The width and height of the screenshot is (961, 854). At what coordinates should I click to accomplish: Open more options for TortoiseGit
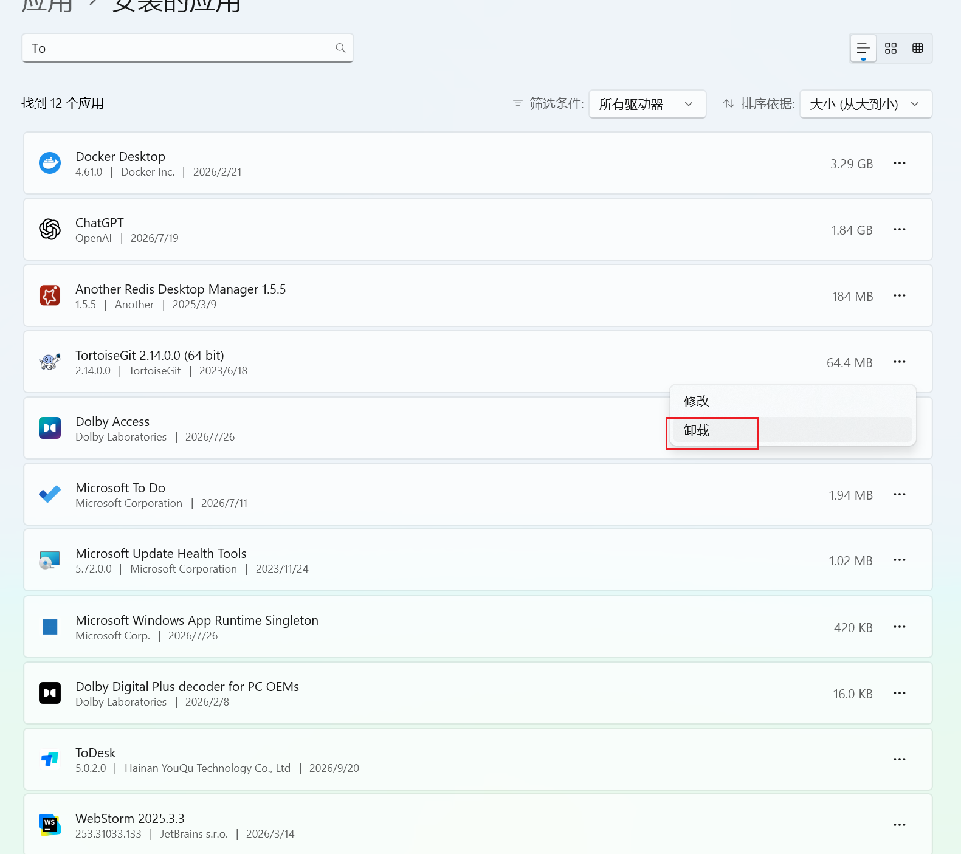point(900,362)
